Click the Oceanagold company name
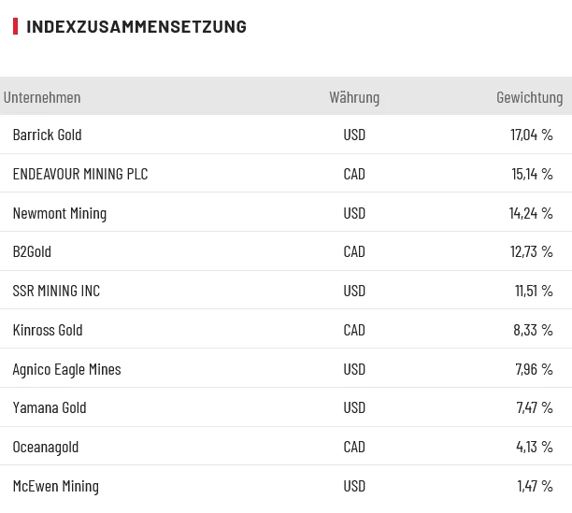The width and height of the screenshot is (572, 513). (x=46, y=447)
